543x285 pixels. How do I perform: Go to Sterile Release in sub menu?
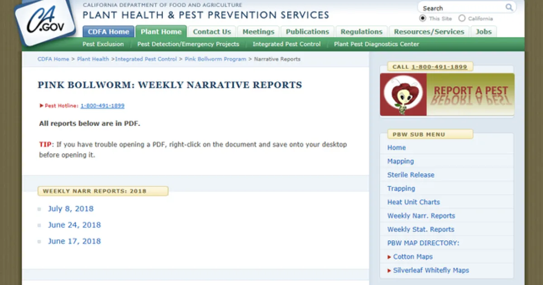click(x=410, y=175)
